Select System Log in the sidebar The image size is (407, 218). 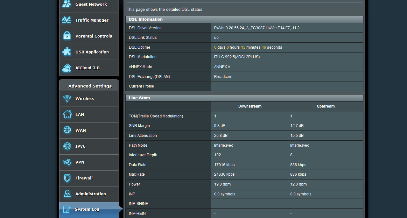87,209
